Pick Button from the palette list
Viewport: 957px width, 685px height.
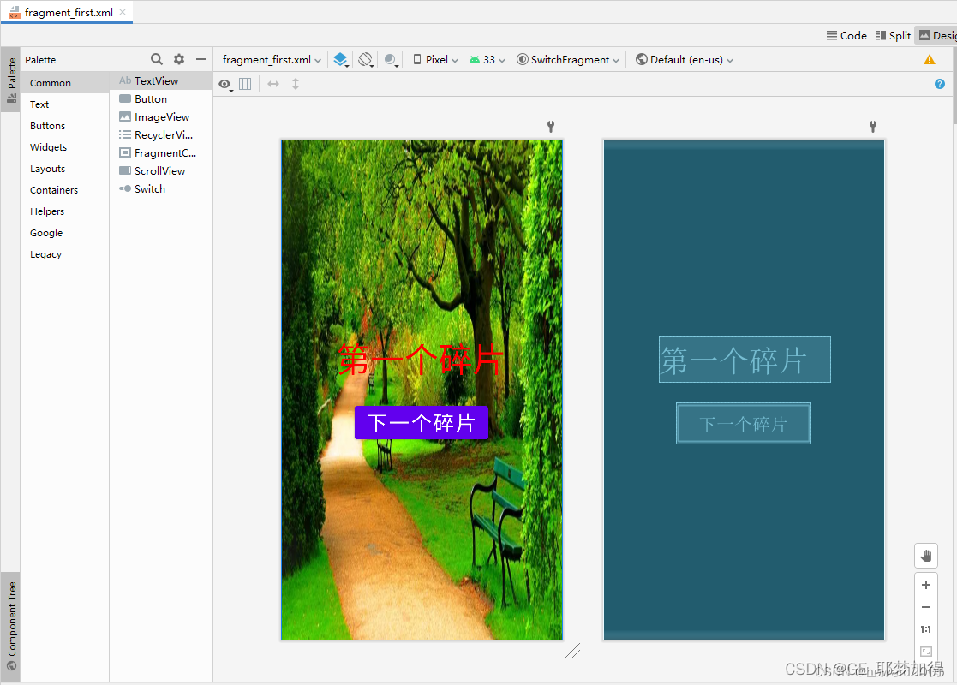tap(161, 98)
